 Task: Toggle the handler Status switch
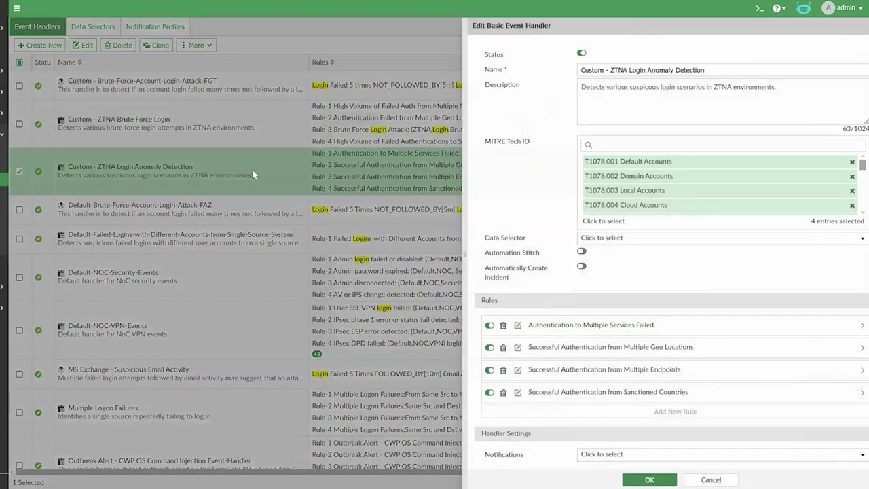coord(582,53)
